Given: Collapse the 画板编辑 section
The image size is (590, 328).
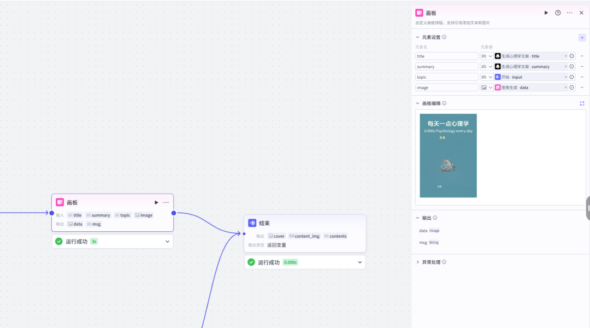Looking at the screenshot, I should [418, 103].
